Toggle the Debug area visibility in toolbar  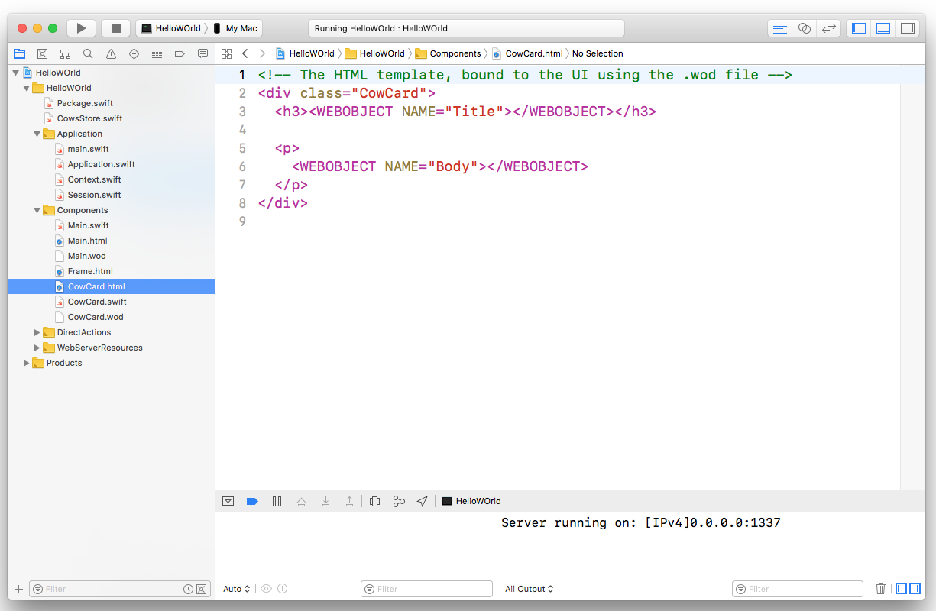coord(883,28)
